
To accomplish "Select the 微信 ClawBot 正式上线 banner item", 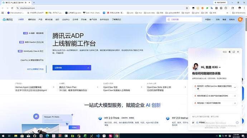I will click(x=32, y=42).
